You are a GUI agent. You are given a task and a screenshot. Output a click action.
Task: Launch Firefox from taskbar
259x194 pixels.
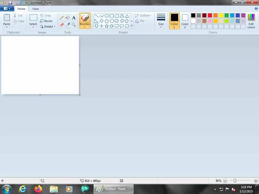coord(38,189)
